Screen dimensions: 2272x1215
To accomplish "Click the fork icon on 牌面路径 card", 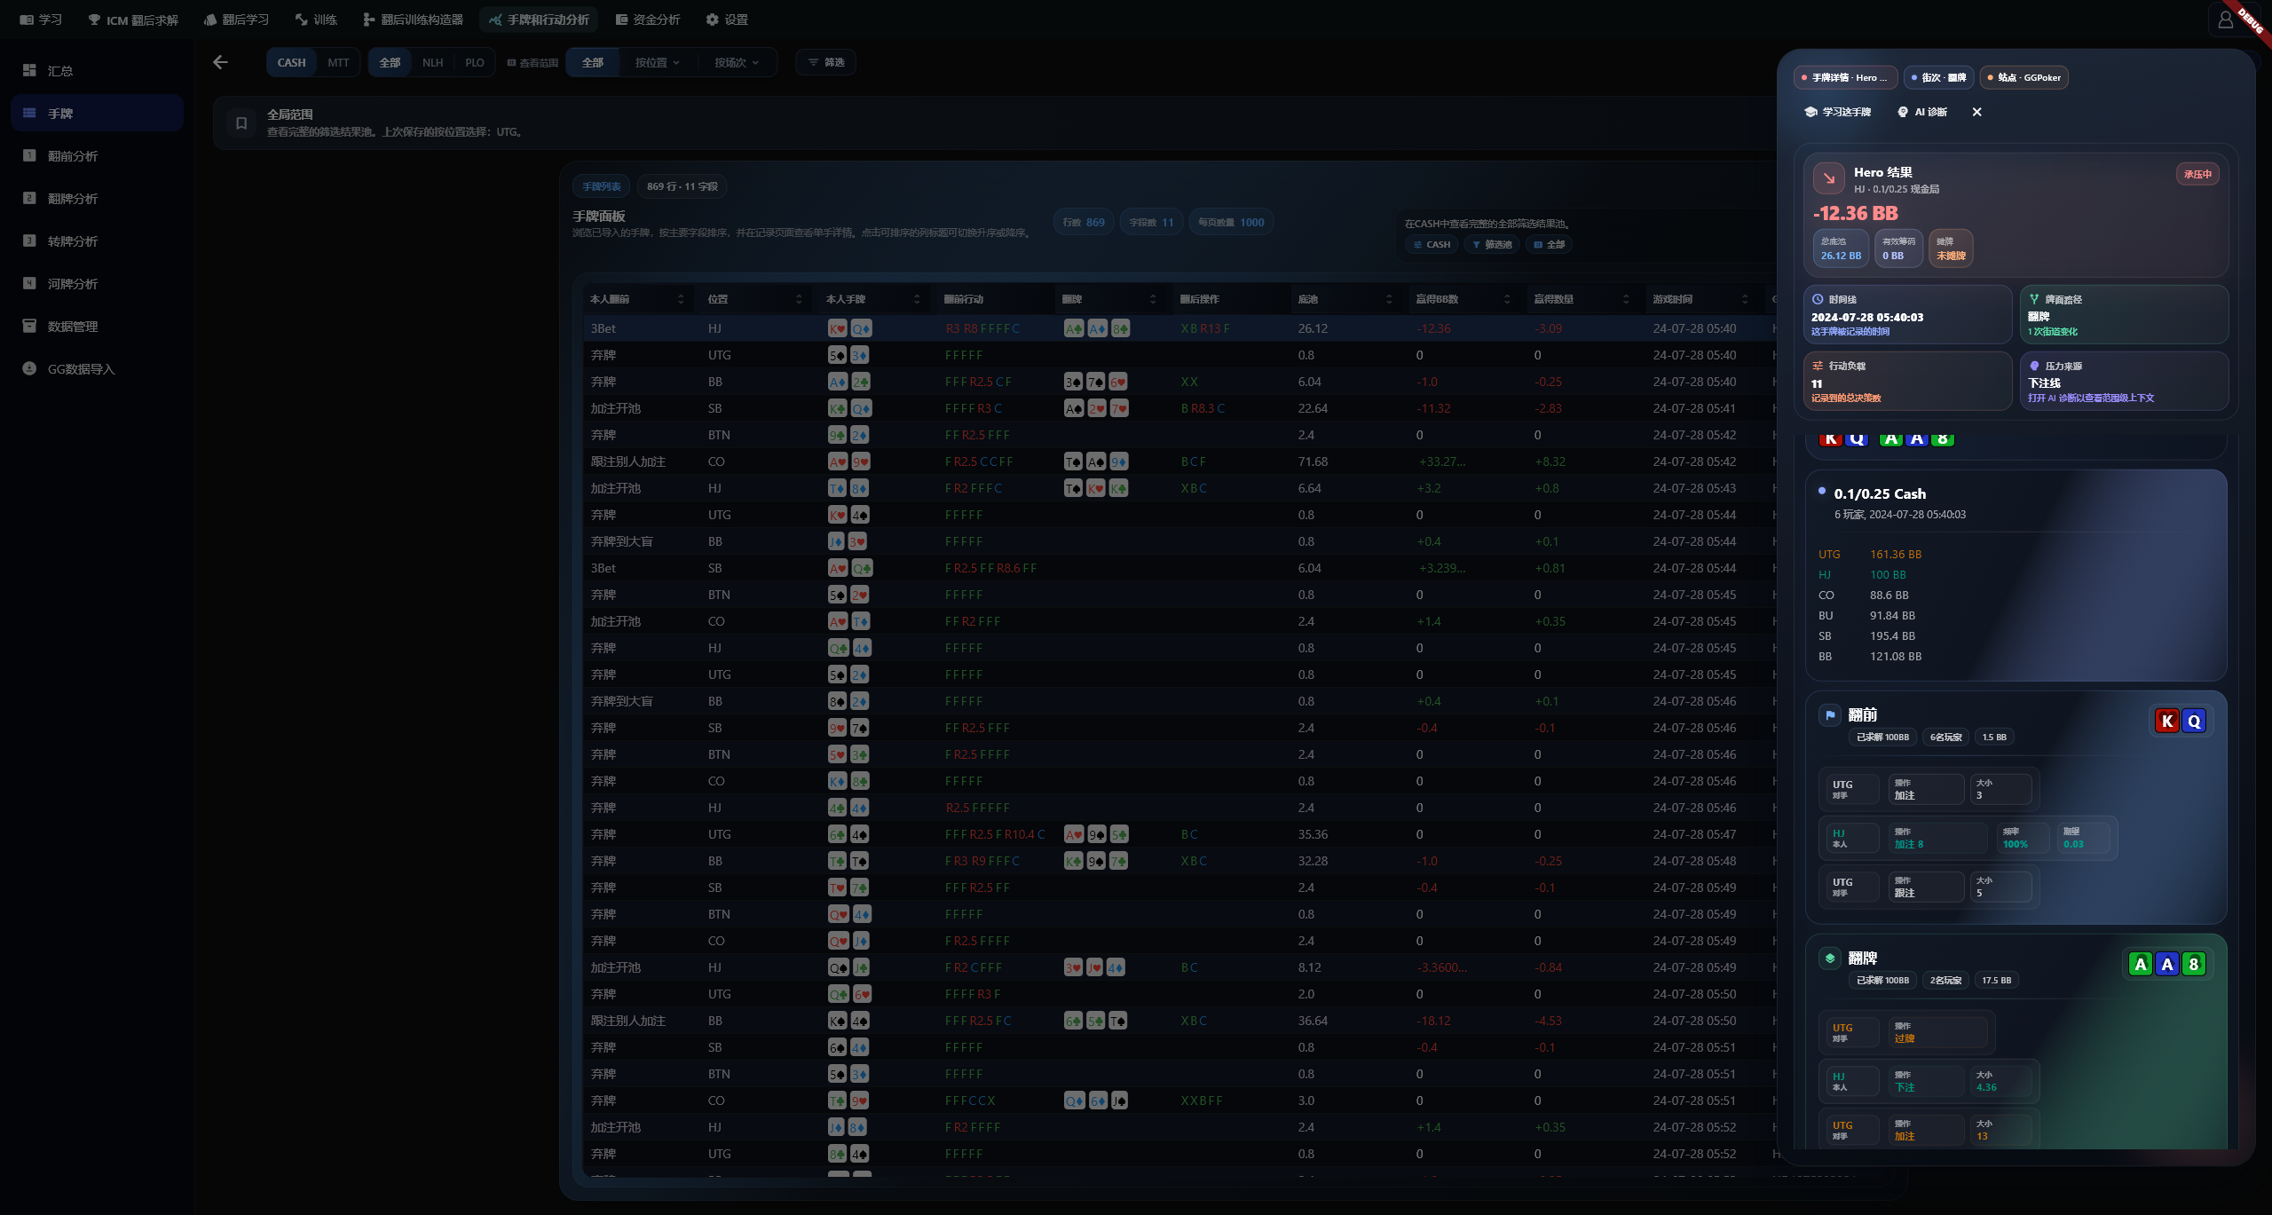I will tap(2034, 299).
